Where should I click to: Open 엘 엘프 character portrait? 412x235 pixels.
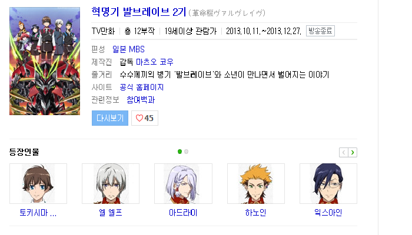click(111, 183)
